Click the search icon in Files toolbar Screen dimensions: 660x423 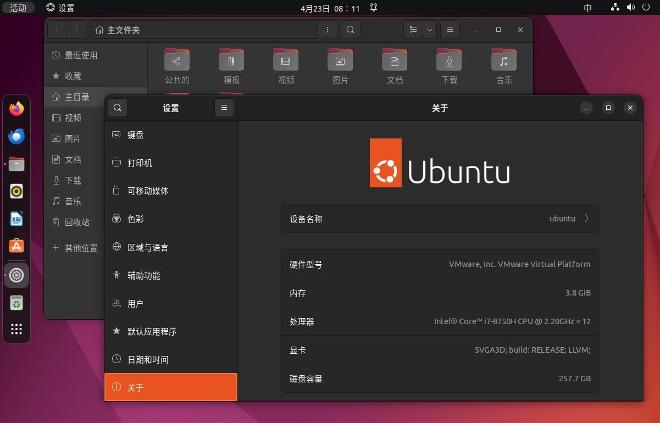(x=351, y=30)
